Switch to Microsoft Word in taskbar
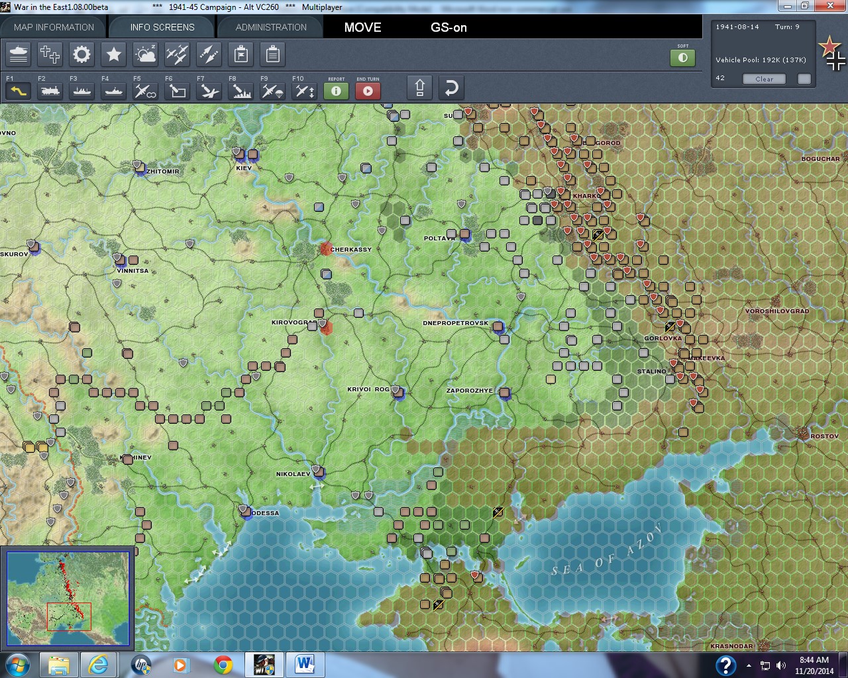848x678 pixels. 305,665
